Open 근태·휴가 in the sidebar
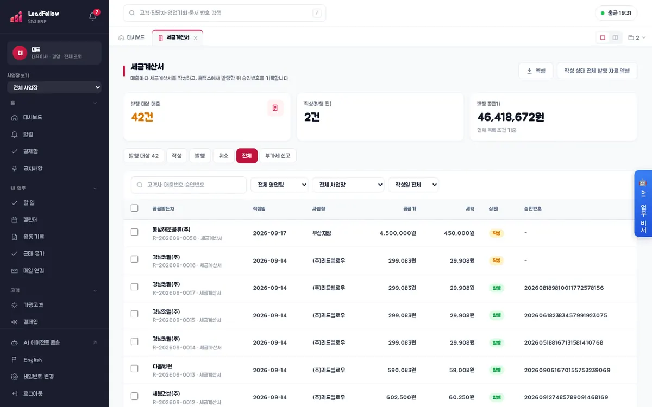652x407 pixels. coord(54,253)
